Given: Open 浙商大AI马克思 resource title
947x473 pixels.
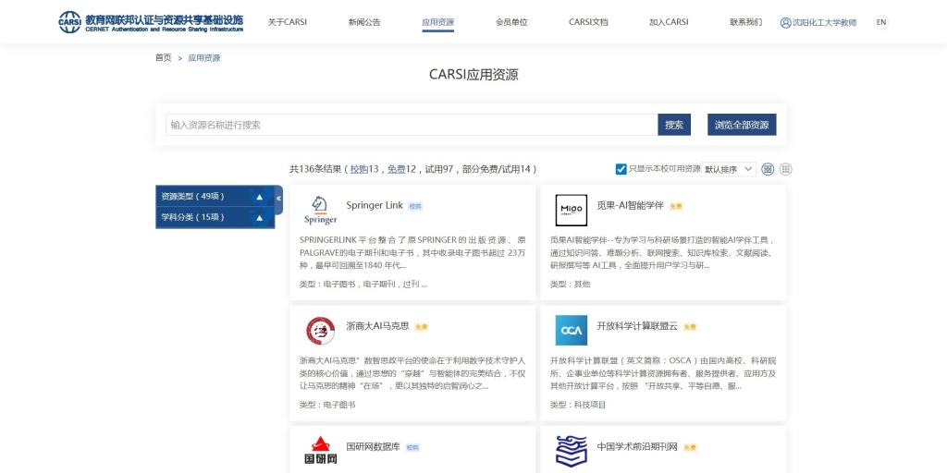Looking at the screenshot, I should pos(377,326).
